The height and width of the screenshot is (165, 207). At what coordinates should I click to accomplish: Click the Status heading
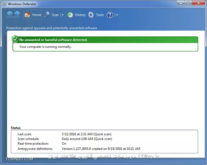pyautogui.click(x=15, y=128)
